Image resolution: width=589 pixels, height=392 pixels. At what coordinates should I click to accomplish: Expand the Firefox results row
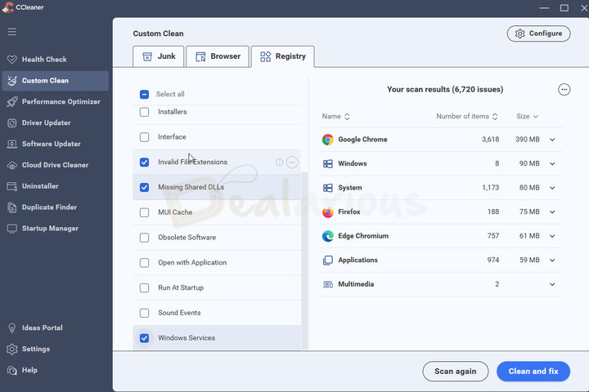[552, 212]
